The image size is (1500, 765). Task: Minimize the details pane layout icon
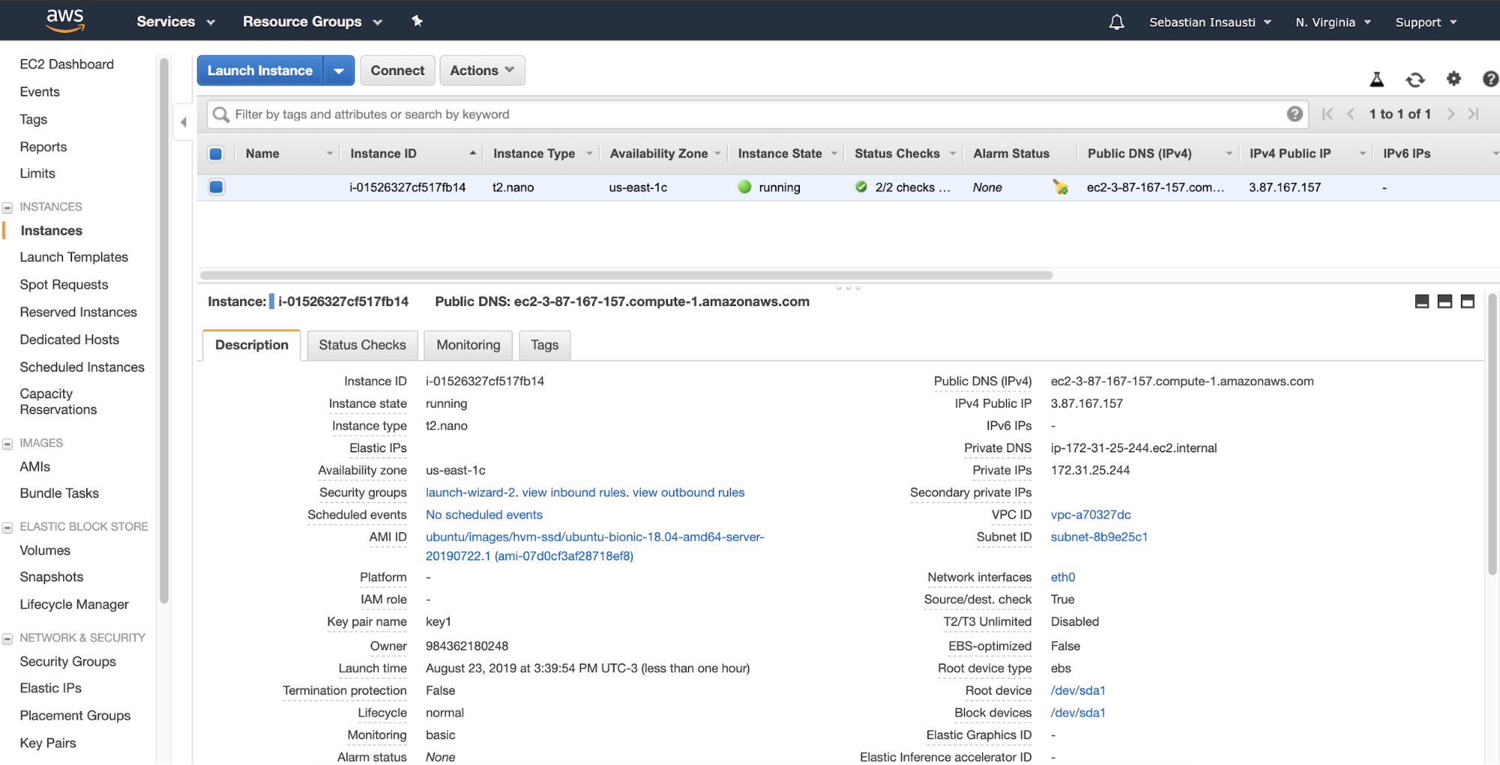[1422, 301]
